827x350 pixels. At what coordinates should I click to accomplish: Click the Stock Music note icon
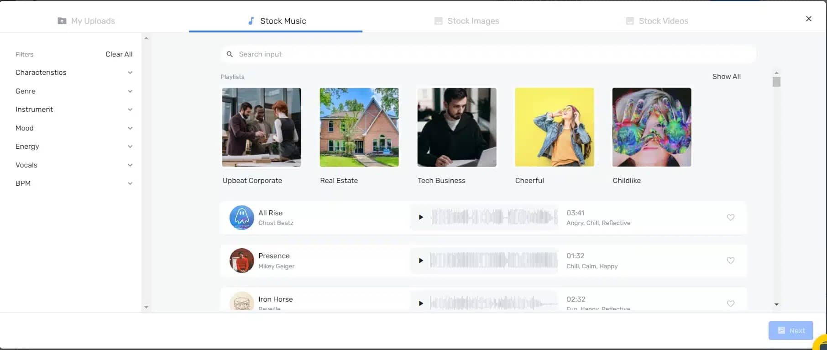251,21
